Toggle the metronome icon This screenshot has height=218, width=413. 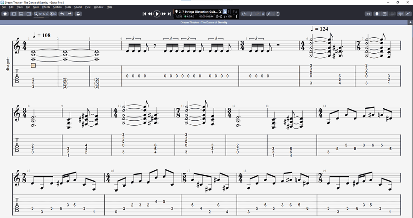(225, 12)
